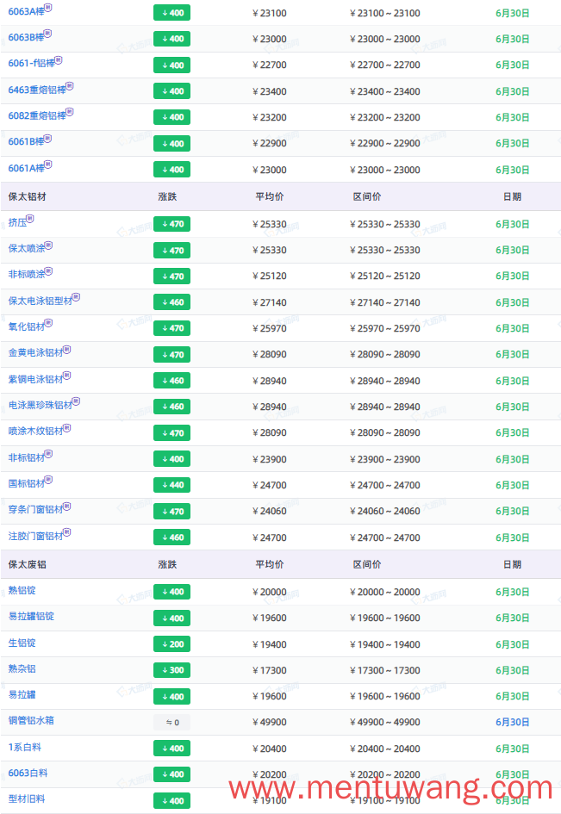
Task: Select average price ¥27140 for 保太电泳铝型材
Action: (x=270, y=302)
